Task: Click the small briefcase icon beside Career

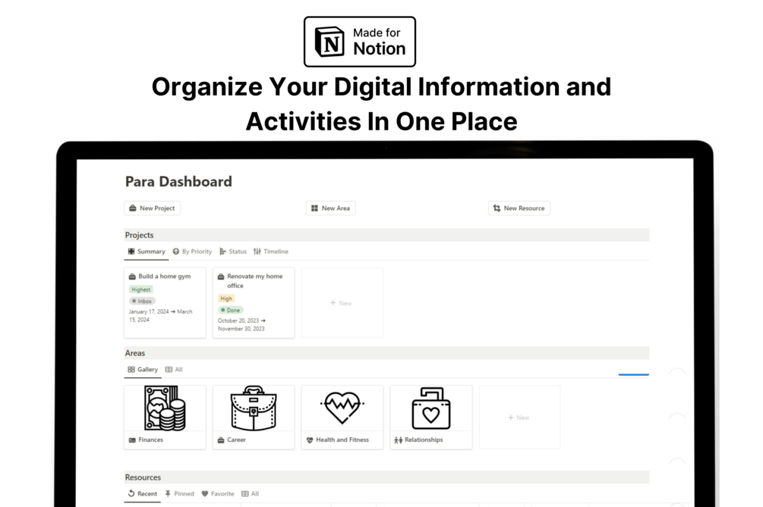Action: (x=221, y=440)
